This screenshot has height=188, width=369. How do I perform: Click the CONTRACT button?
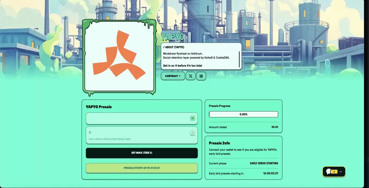pos(173,76)
